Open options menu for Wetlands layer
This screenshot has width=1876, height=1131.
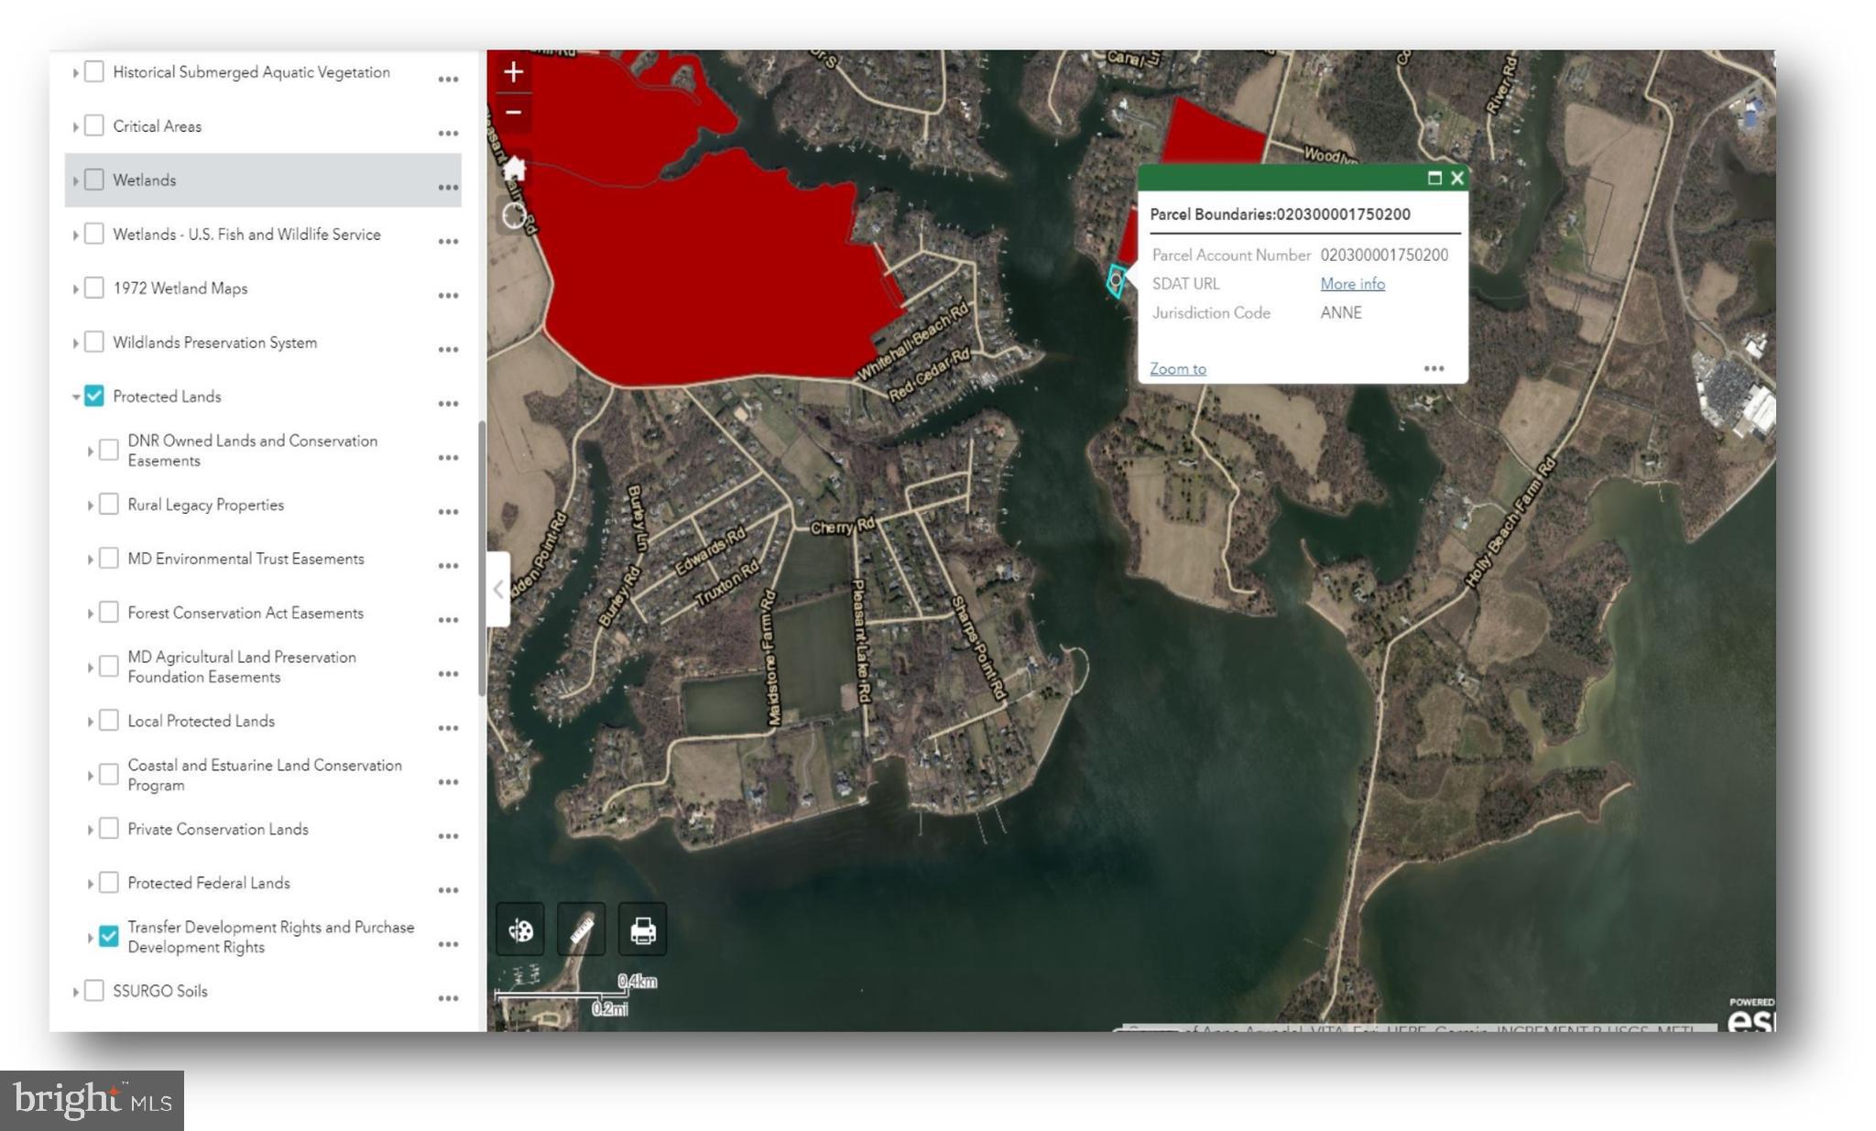click(448, 187)
